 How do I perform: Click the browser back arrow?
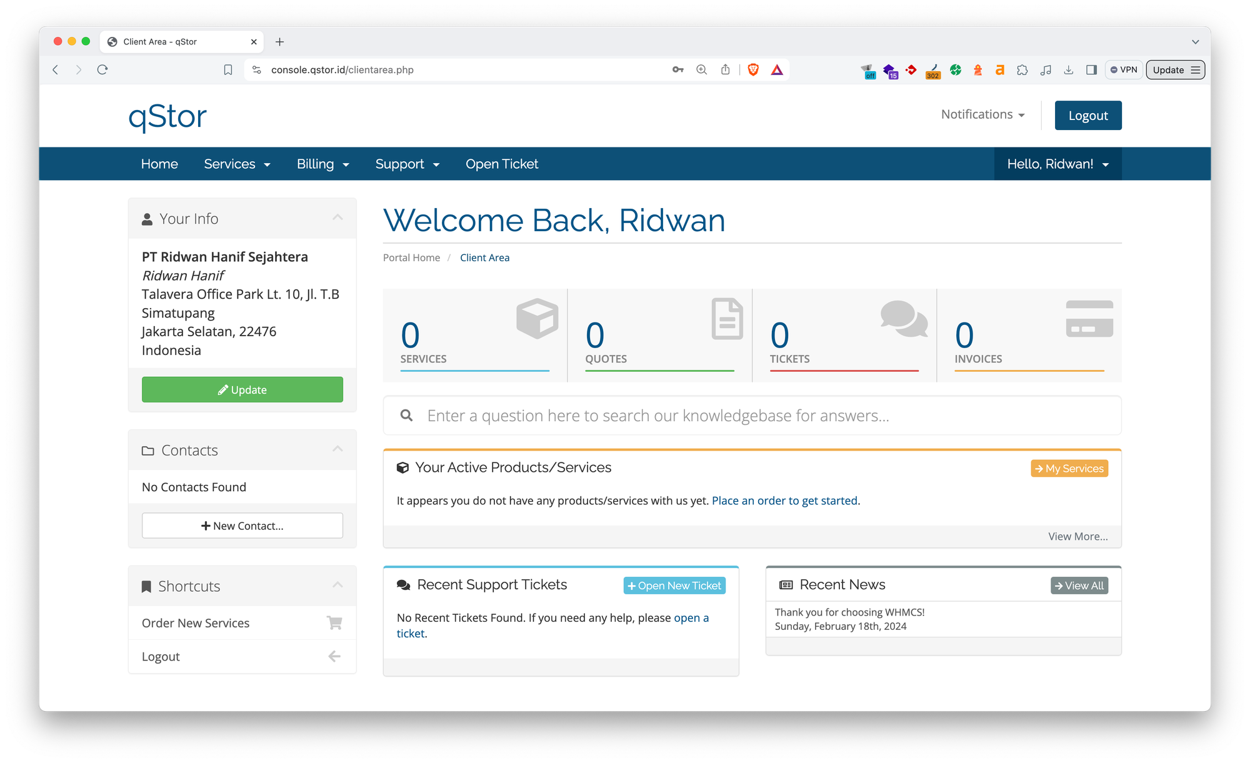[x=56, y=70]
